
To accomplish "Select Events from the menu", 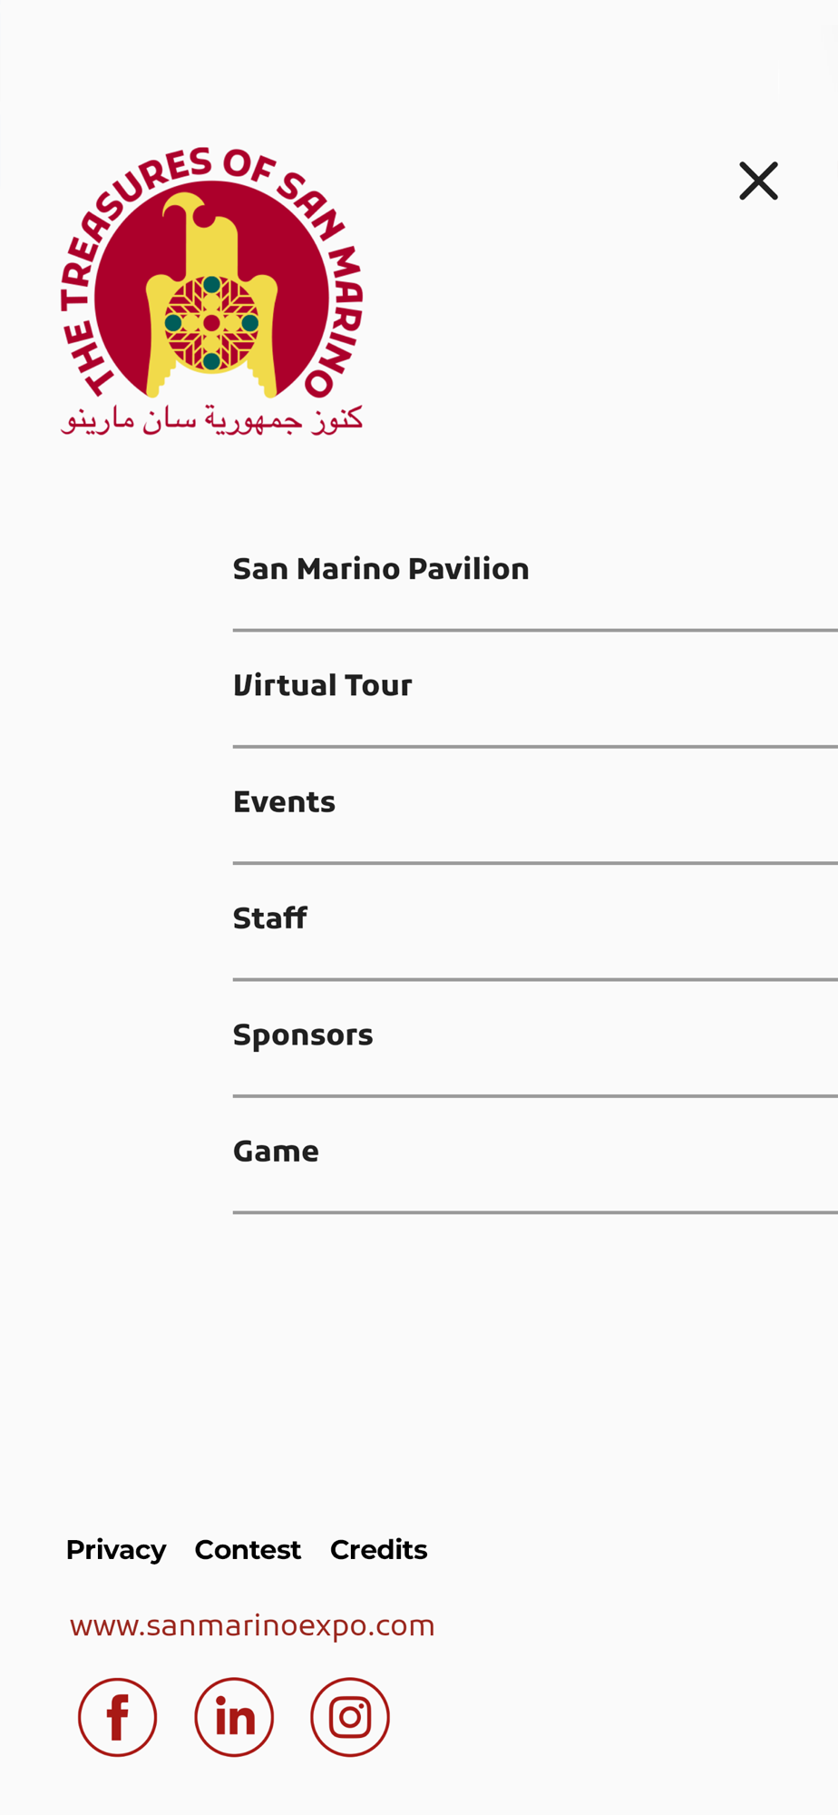I will click(x=535, y=803).
